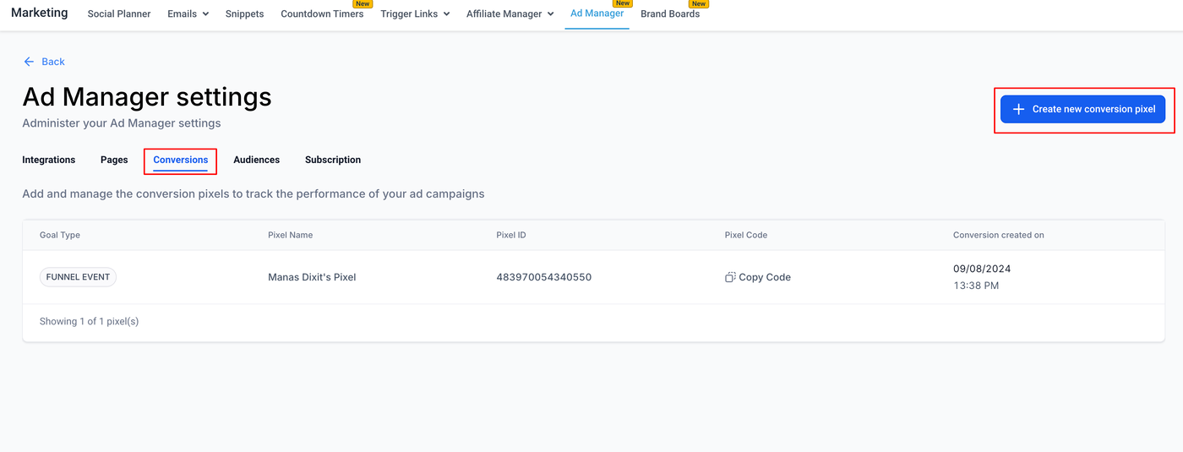Viewport: 1183px width, 452px height.
Task: Switch to the Subscription tab
Action: point(333,160)
